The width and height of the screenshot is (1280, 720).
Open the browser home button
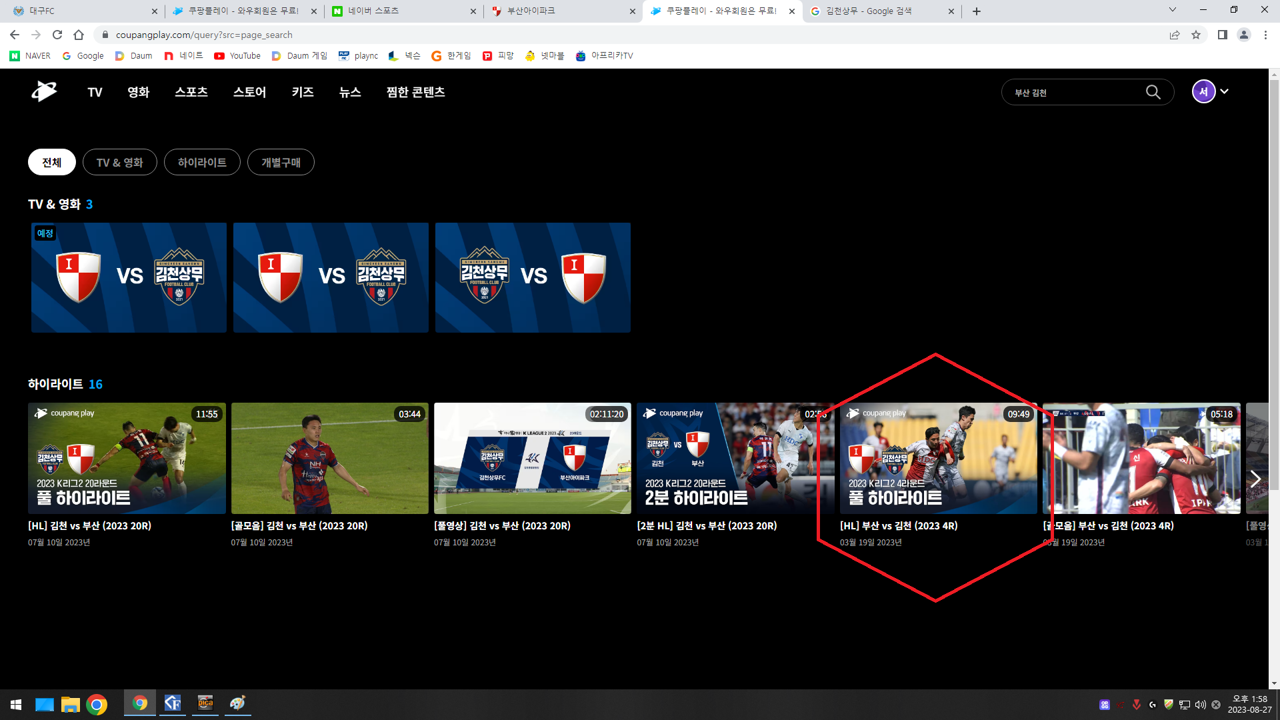(79, 35)
